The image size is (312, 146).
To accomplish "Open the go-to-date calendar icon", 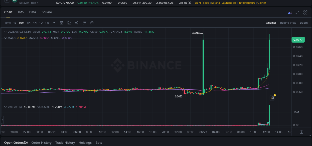I will click(62, 23).
